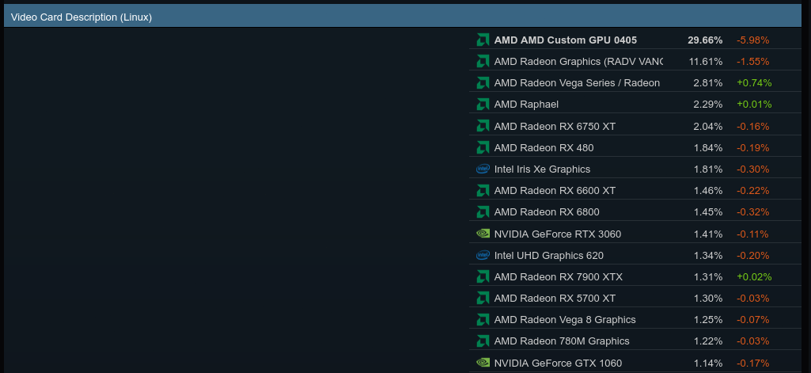Image resolution: width=811 pixels, height=373 pixels.
Task: Open the AMD Radeon 780M Graphics entry
Action: pyautogui.click(x=561, y=341)
